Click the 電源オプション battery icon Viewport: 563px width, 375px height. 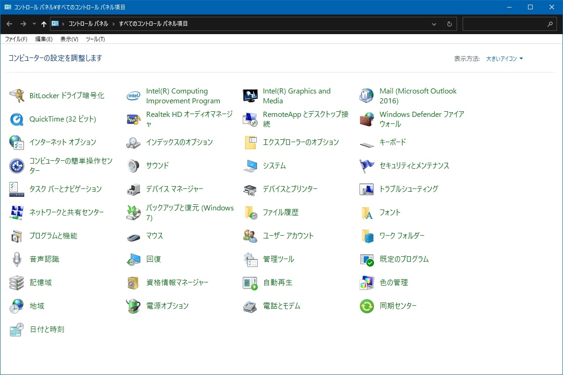tap(134, 306)
